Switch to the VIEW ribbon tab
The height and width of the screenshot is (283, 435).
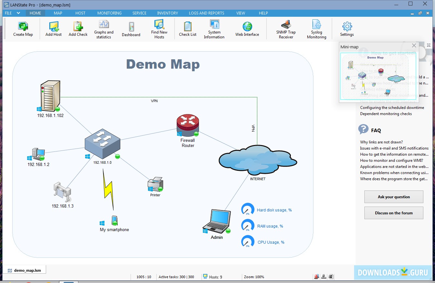[241, 13]
